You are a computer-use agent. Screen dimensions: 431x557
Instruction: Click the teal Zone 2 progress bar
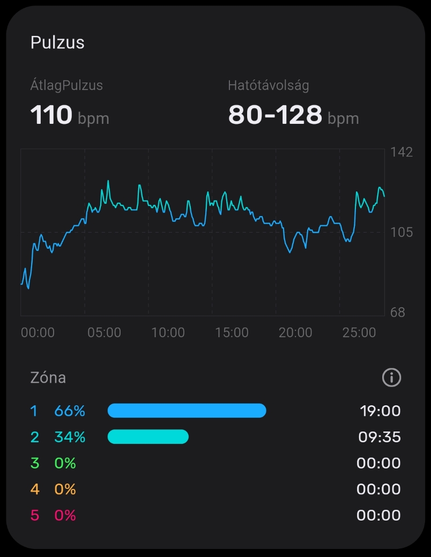[148, 437]
